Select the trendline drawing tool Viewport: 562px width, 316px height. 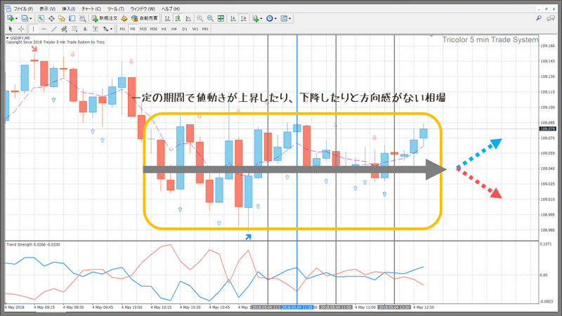click(x=54, y=29)
